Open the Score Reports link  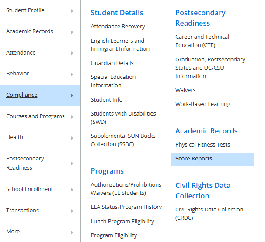point(194,159)
